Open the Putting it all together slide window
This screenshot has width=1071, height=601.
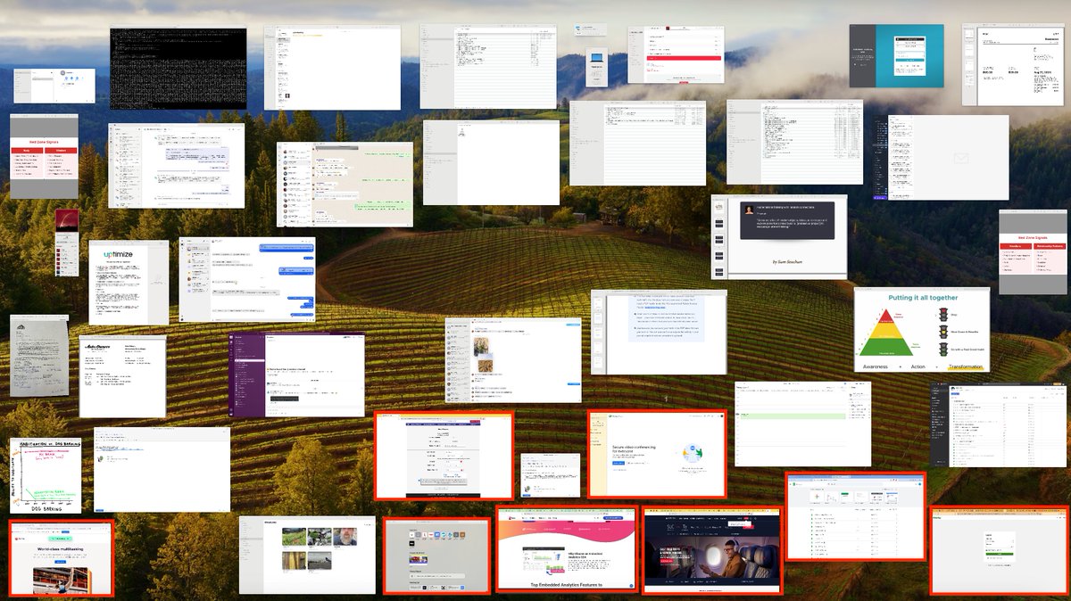pos(922,330)
